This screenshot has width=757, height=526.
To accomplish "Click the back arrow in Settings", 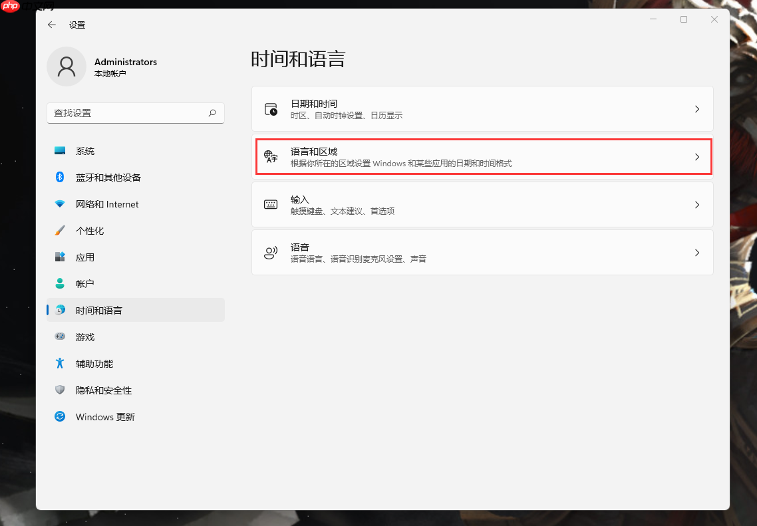I will pyautogui.click(x=52, y=25).
